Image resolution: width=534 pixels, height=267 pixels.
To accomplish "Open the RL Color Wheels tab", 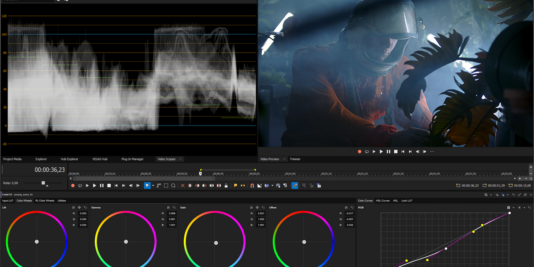I will (44, 201).
